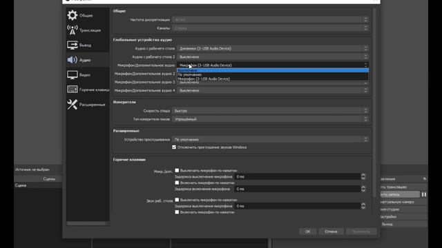
Task: Open the Горячие клавиши (Hotkeys) section
Action: point(88,90)
